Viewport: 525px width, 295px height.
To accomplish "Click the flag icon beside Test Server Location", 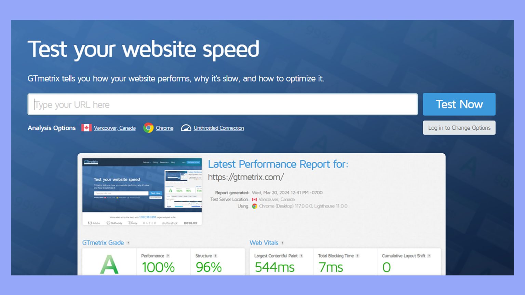I will pos(254,199).
